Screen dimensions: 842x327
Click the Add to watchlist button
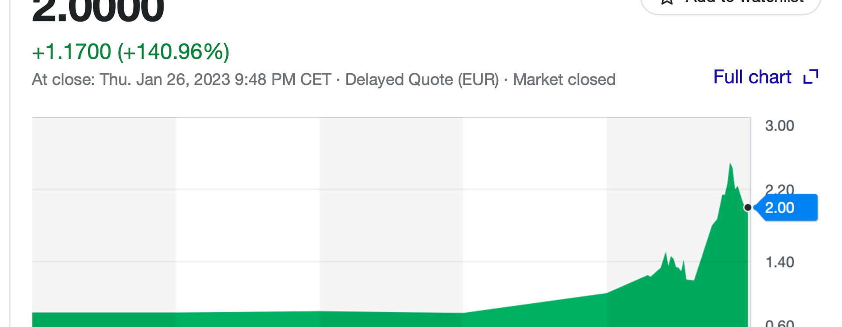[730, 4]
